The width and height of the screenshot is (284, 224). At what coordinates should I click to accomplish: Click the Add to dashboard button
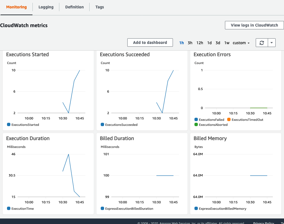tap(150, 43)
